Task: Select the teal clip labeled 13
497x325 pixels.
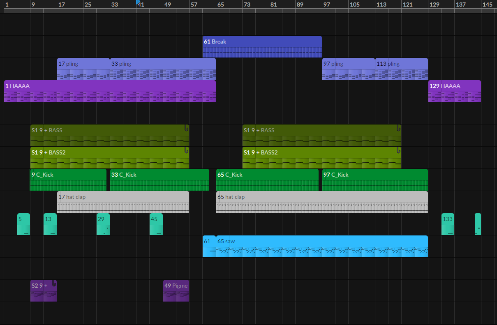Action: pyautogui.click(x=50, y=224)
